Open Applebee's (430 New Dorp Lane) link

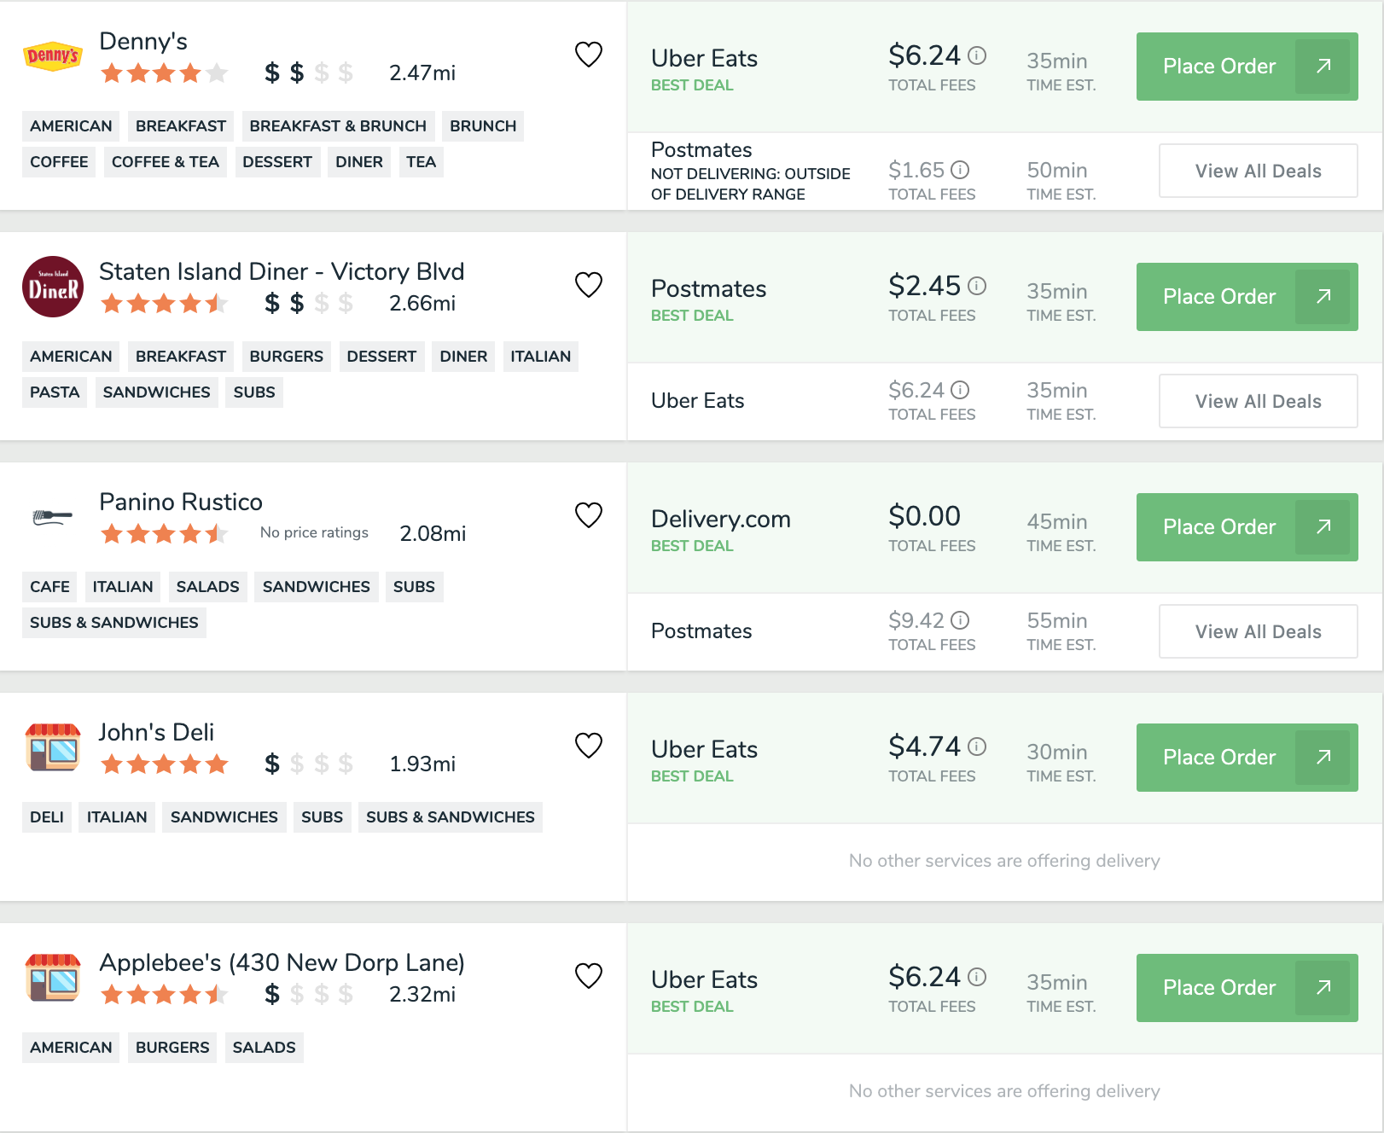click(282, 962)
